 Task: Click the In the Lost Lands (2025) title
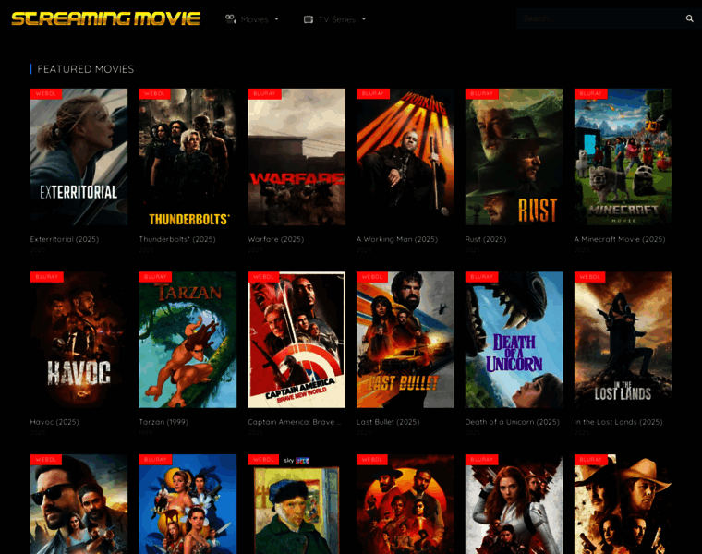pyautogui.click(x=618, y=422)
